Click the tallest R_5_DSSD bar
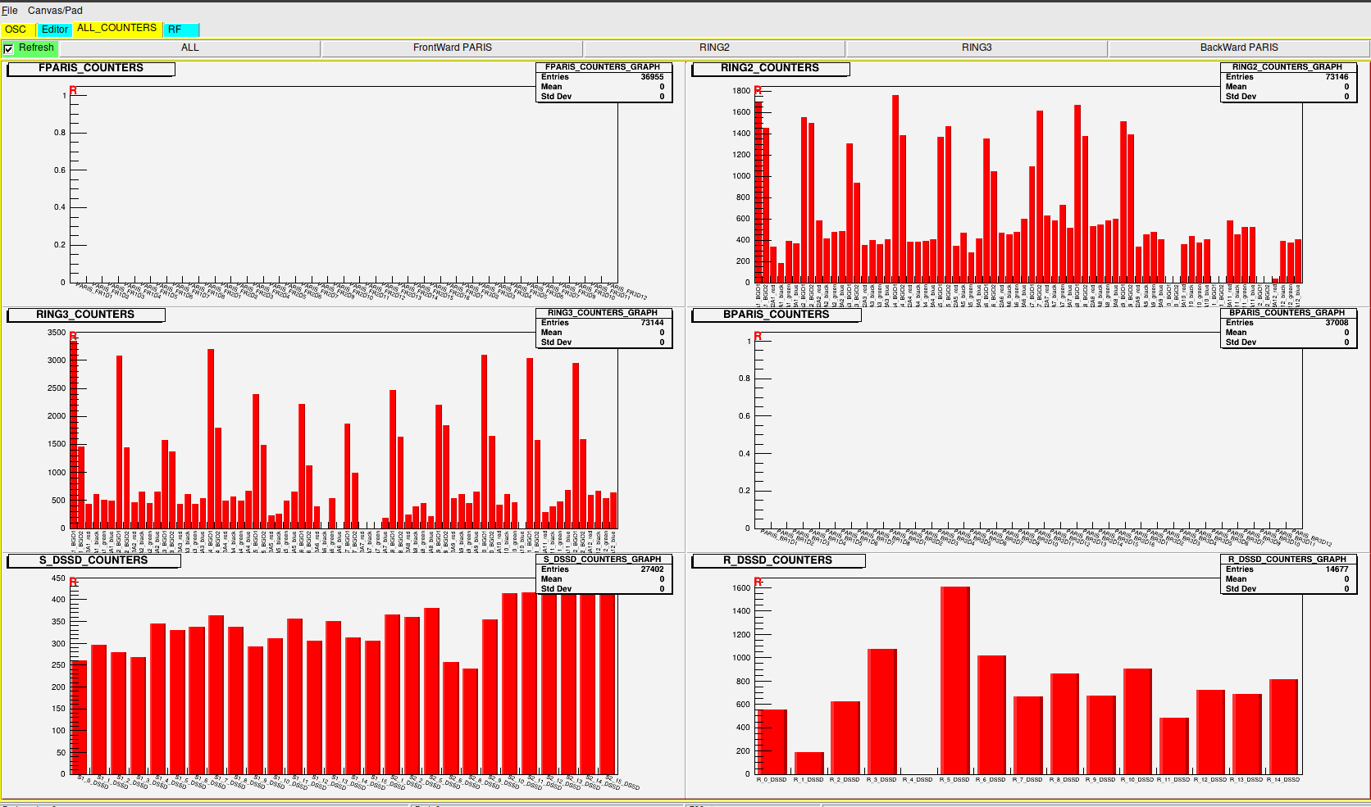The image size is (1371, 807). point(954,680)
